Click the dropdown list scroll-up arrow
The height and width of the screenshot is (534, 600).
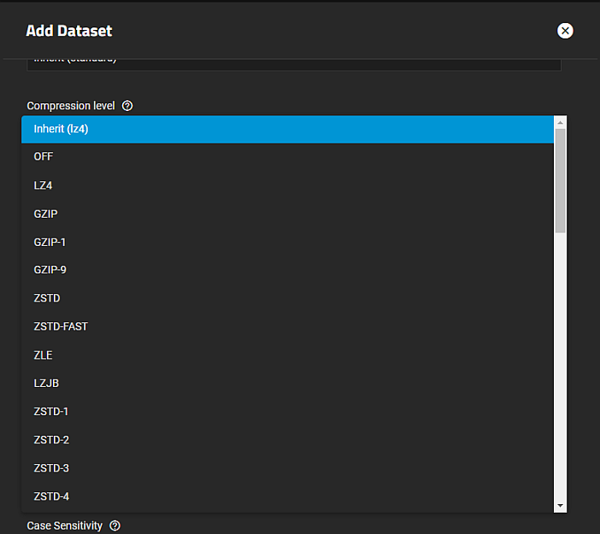pyautogui.click(x=561, y=122)
